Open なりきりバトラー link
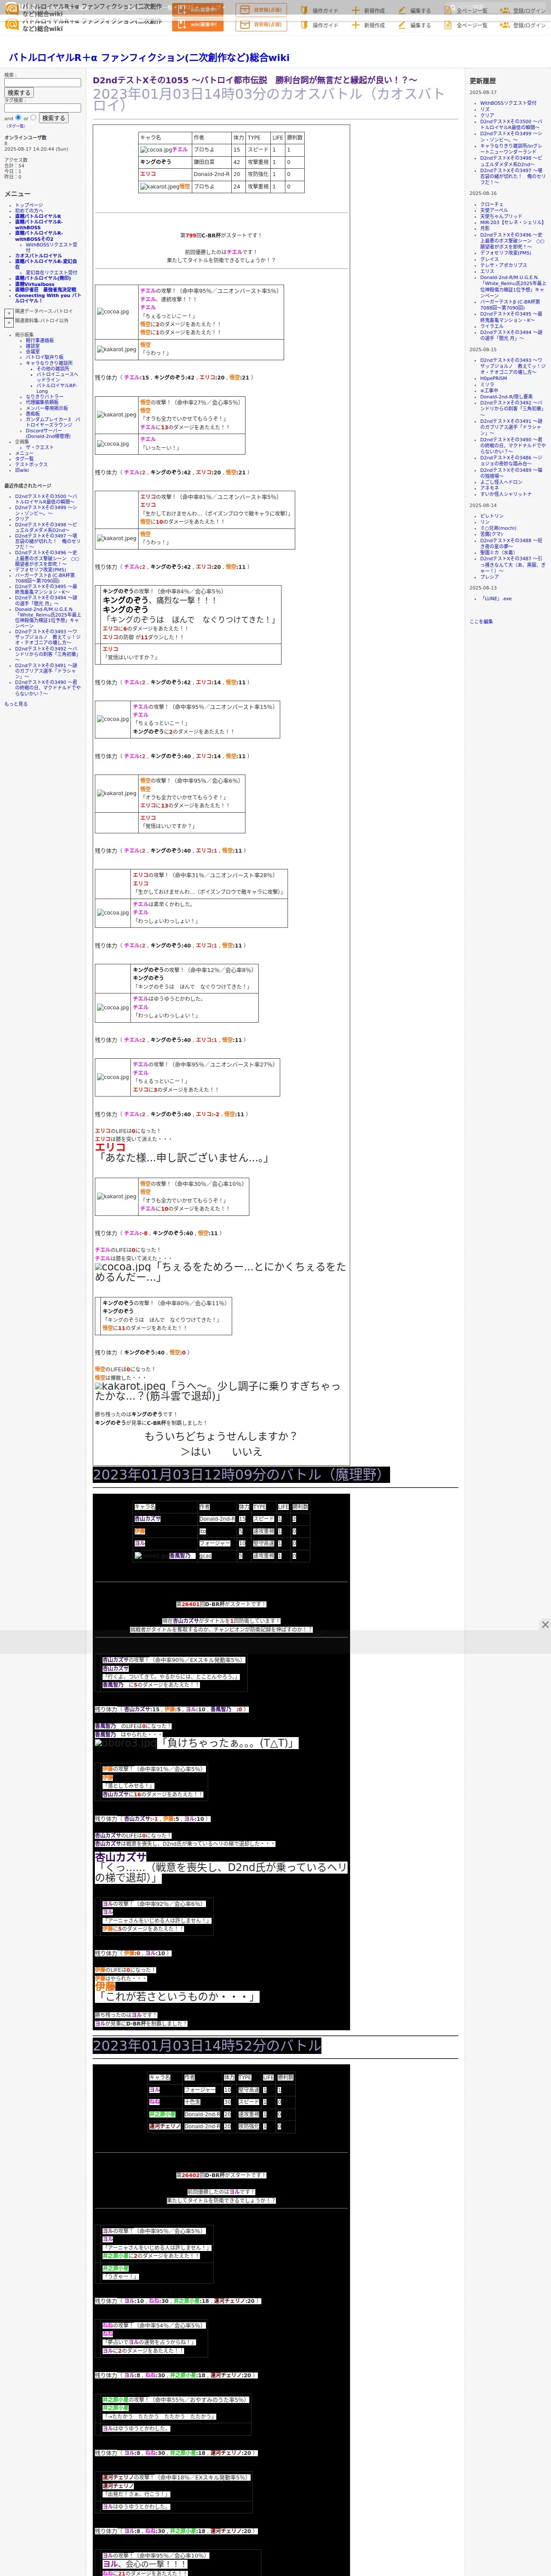 (44, 397)
